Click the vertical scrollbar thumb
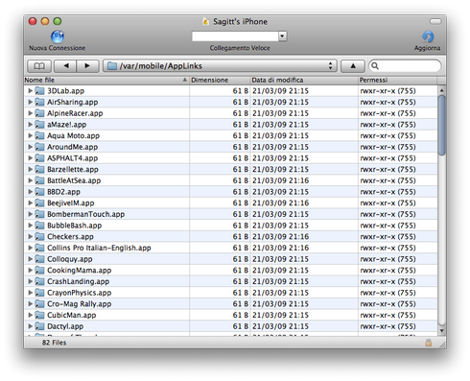This screenshot has height=381, width=470. 442,125
